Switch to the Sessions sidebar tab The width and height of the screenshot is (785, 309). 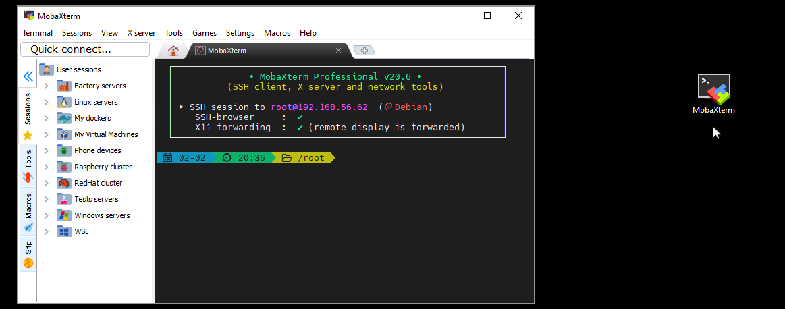point(28,116)
